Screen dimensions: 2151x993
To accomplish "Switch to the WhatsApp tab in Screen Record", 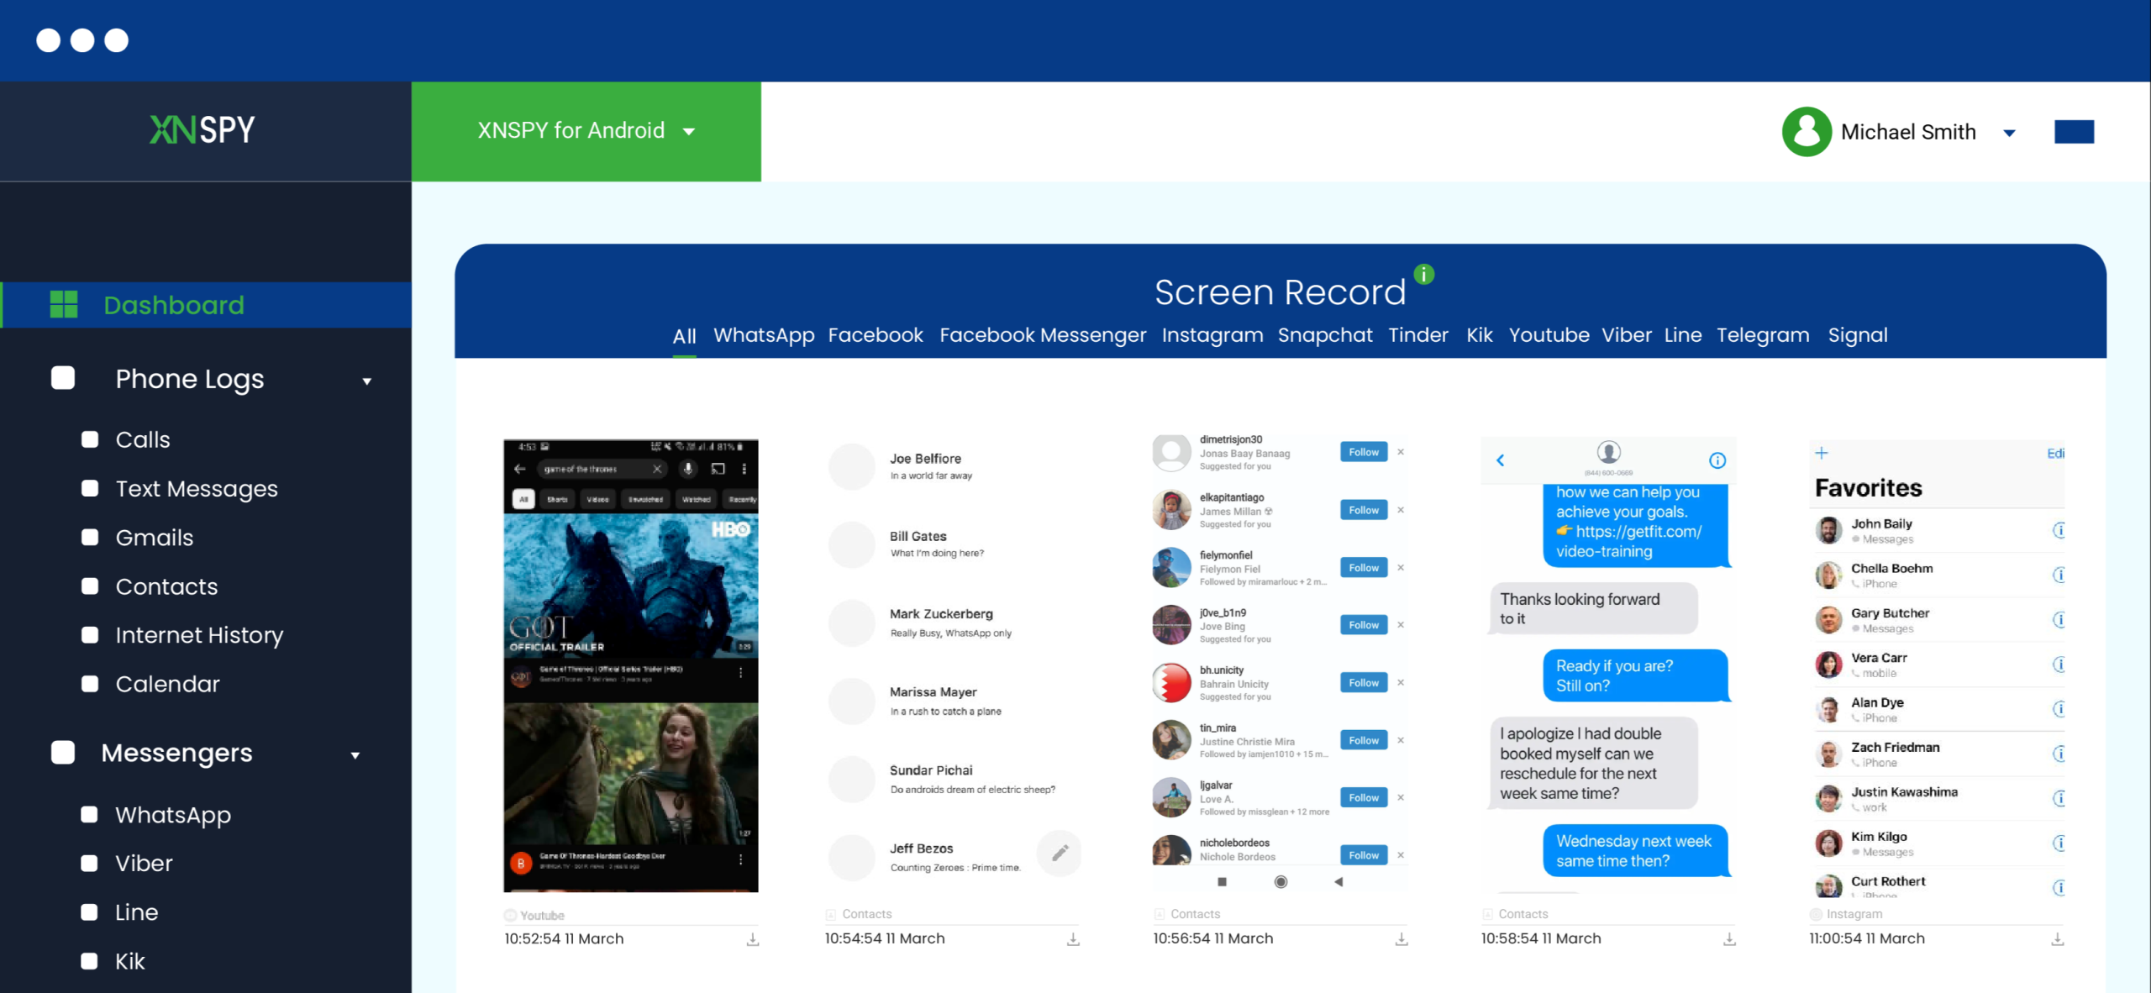I will tap(764, 335).
